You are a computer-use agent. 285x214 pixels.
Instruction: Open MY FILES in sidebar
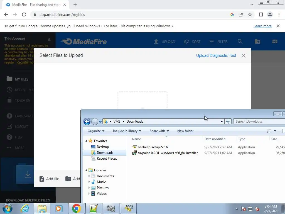pyautogui.click(x=18, y=79)
